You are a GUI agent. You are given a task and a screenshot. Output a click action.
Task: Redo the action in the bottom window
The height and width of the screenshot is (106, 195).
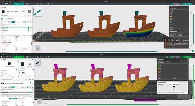click(x=17, y=54)
